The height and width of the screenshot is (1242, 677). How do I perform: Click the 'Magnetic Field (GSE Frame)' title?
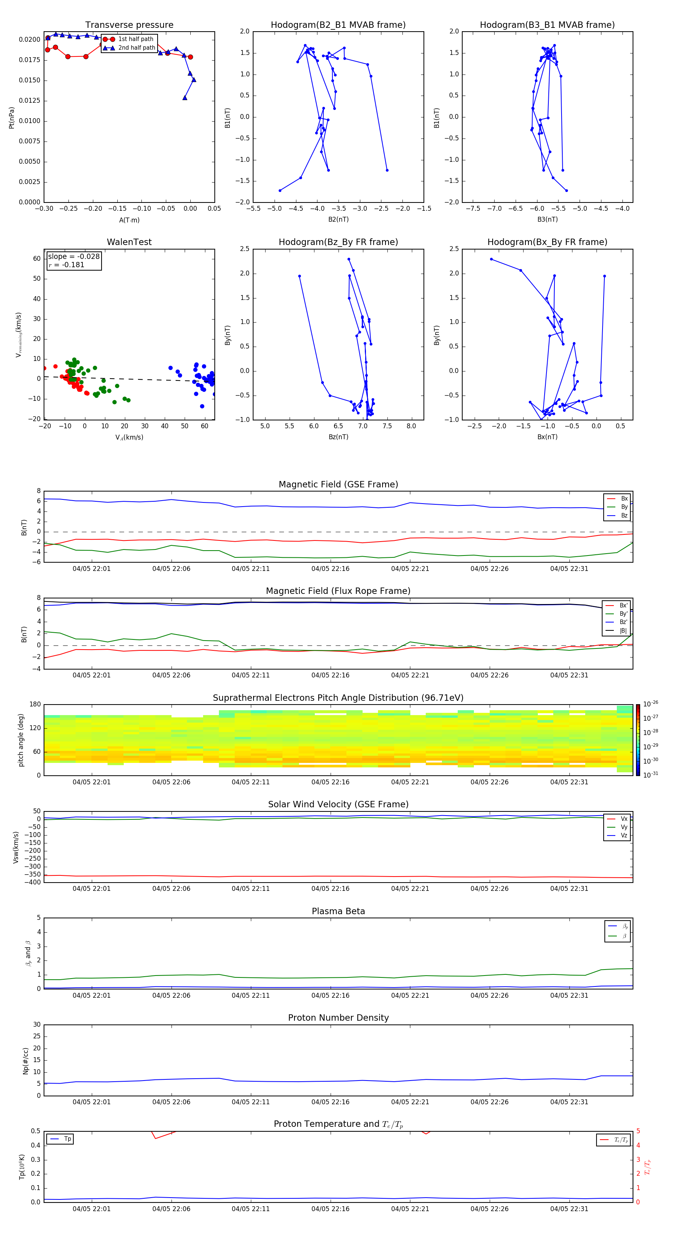tap(338, 484)
